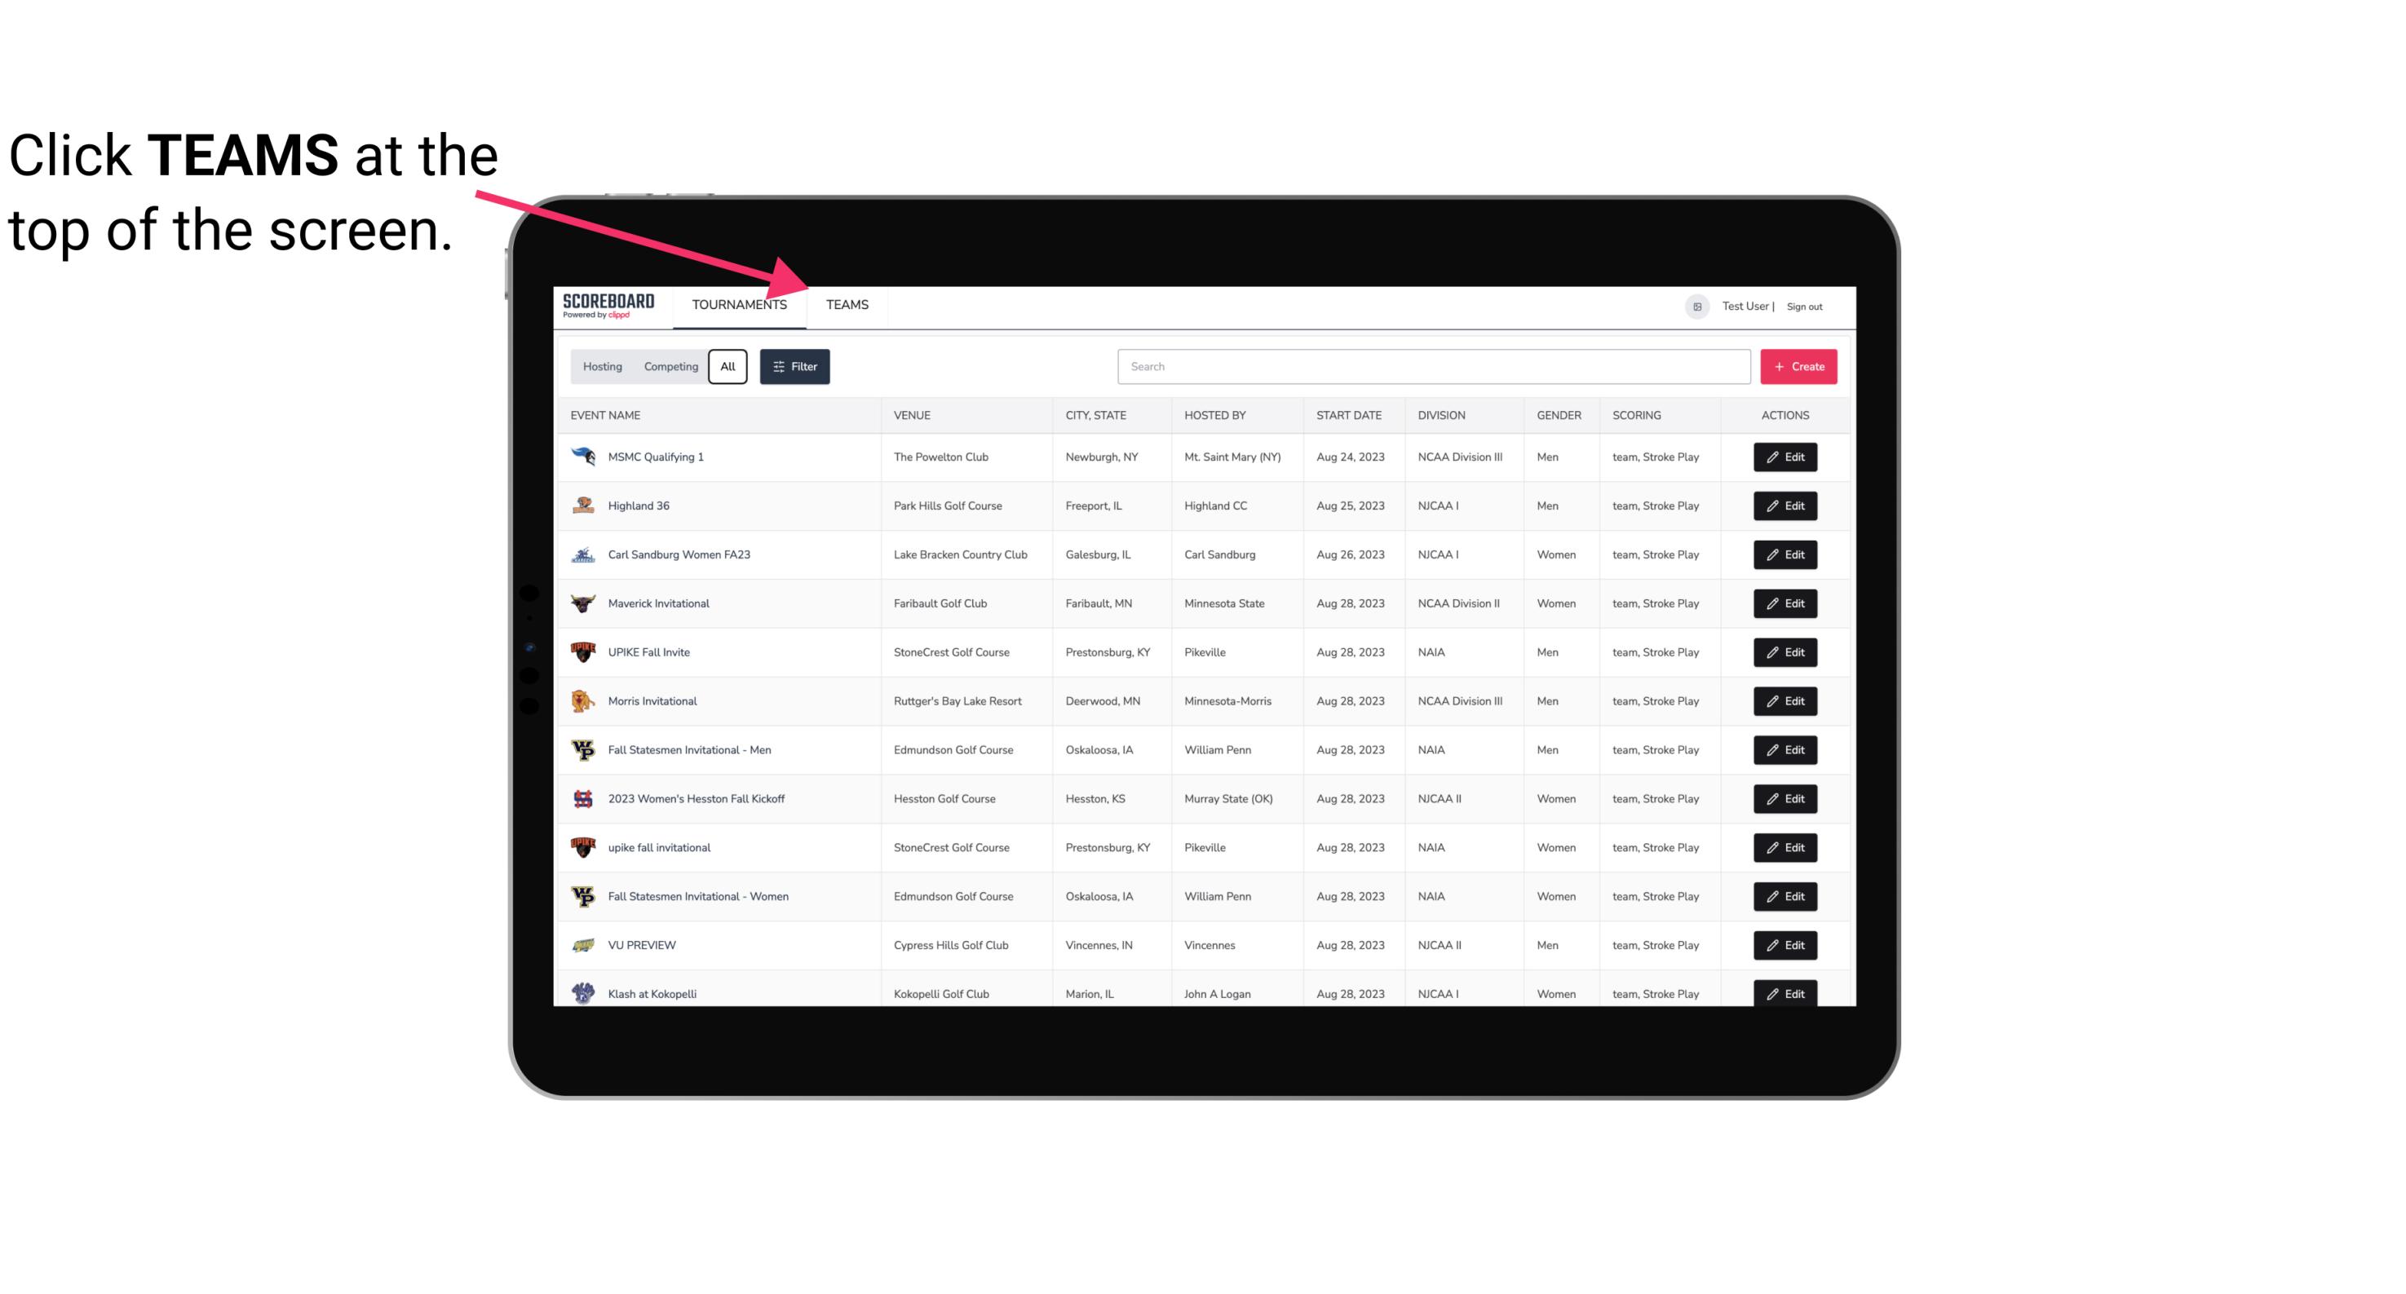The width and height of the screenshot is (2406, 1294).
Task: Toggle the Competing filter tab
Action: coord(670,367)
